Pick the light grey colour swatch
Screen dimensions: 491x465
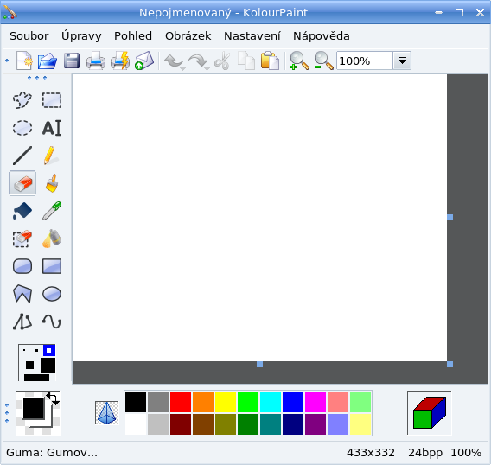(158, 424)
